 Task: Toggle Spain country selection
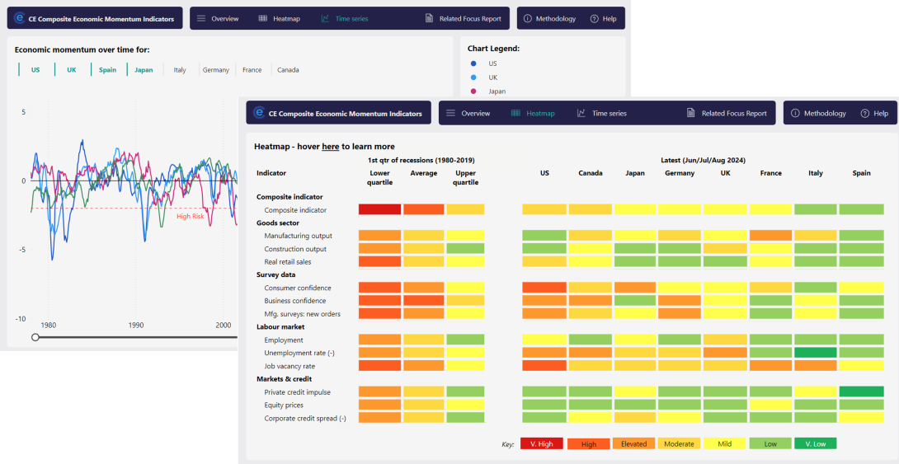[107, 70]
